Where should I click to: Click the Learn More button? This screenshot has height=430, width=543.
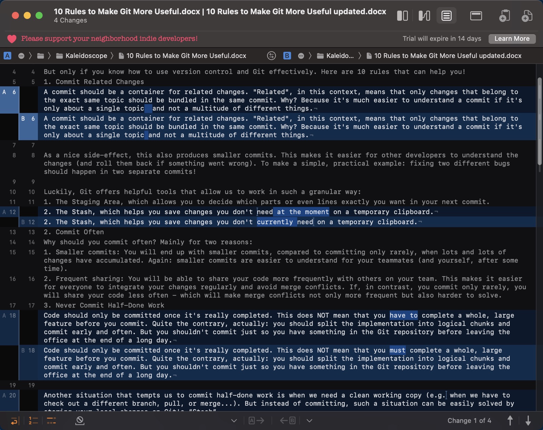click(x=512, y=38)
